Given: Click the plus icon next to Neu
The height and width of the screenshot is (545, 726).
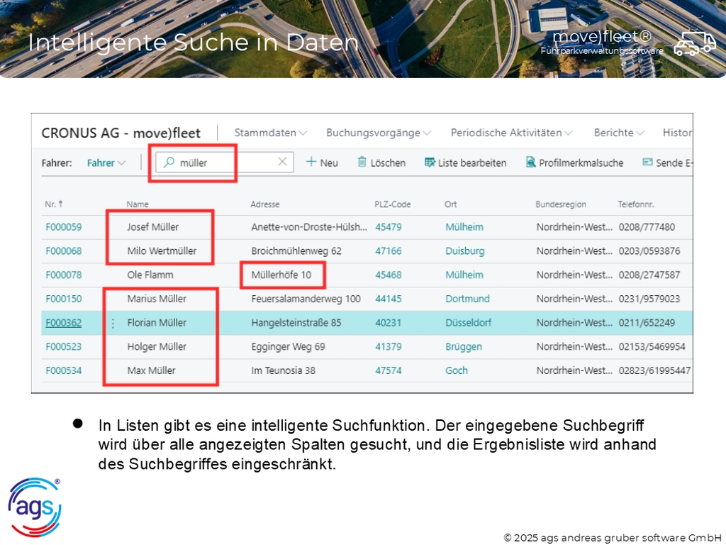Looking at the screenshot, I should 311,162.
